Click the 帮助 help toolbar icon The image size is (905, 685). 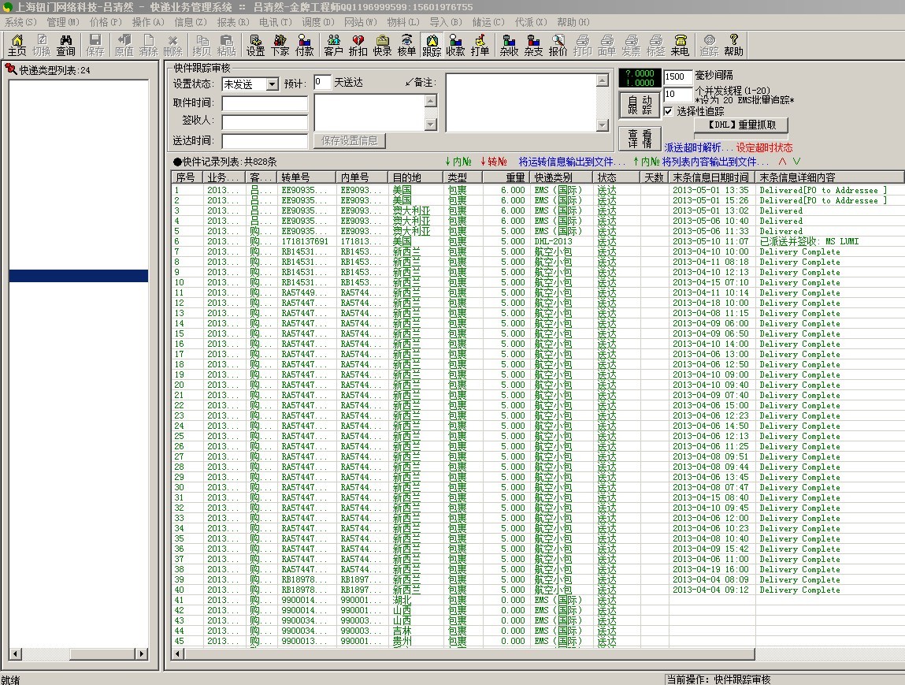[x=733, y=45]
